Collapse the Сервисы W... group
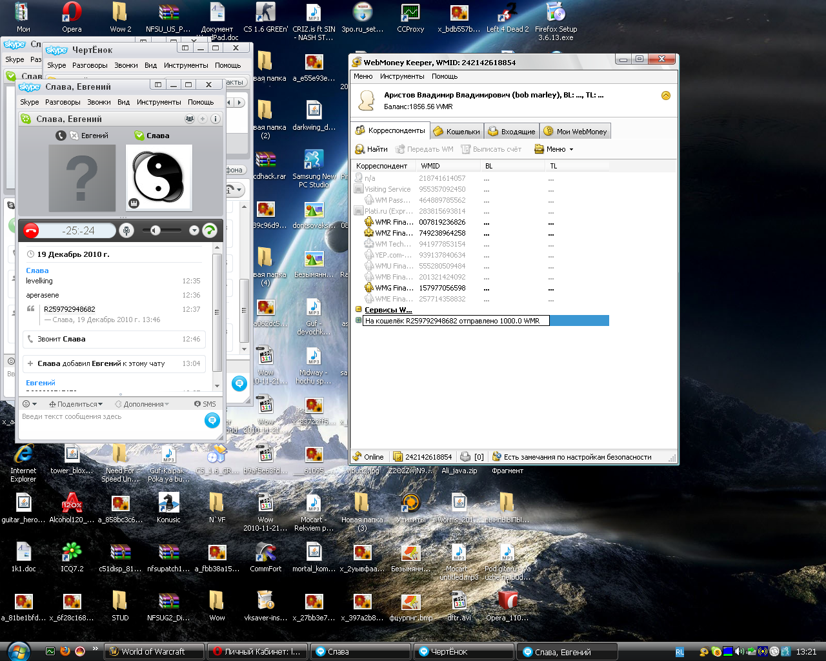Viewport: 826px width, 661px height. [x=358, y=310]
